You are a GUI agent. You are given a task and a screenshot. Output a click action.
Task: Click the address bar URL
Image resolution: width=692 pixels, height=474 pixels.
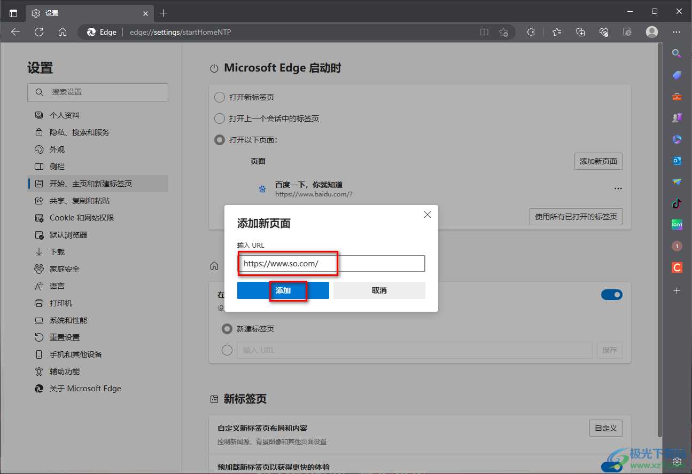click(x=181, y=32)
